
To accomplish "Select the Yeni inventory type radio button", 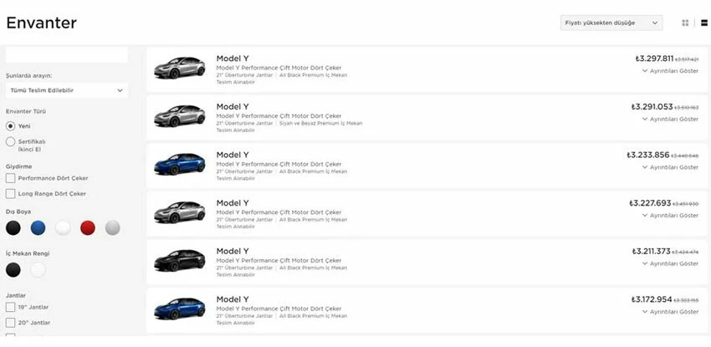I will click(10, 126).
